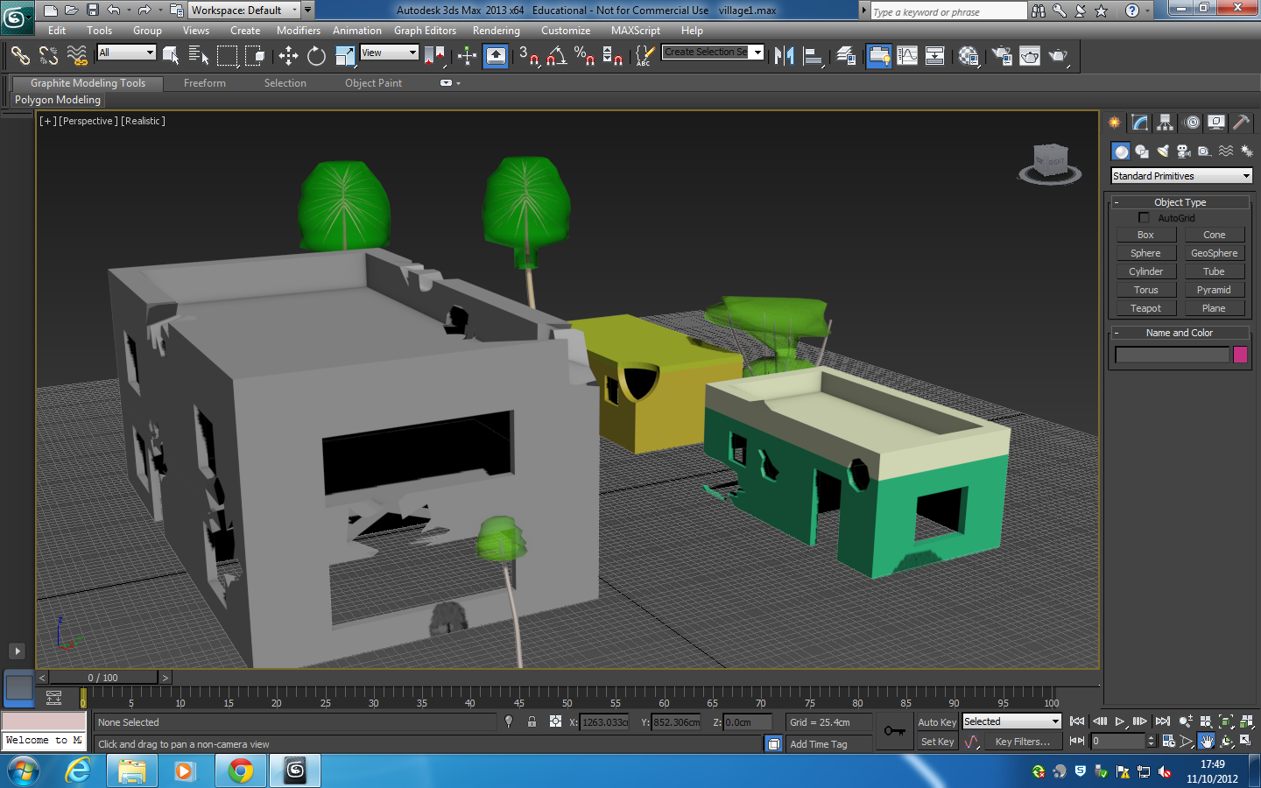This screenshot has width=1261, height=788.
Task: Select the Move transform tool
Action: [288, 57]
